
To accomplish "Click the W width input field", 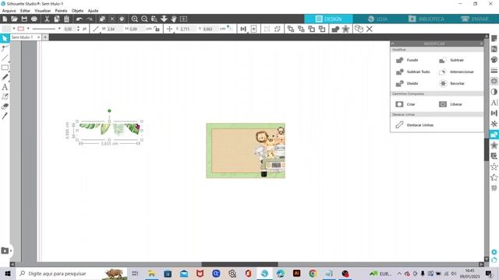I will coord(114,29).
